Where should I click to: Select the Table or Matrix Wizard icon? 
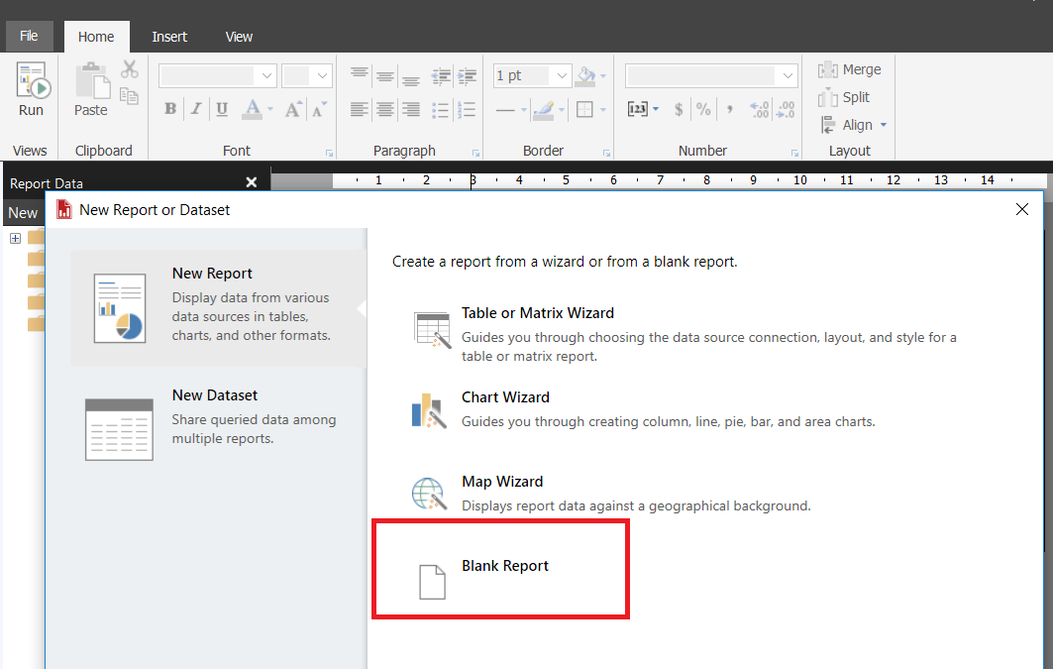[432, 329]
